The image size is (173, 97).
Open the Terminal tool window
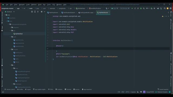pyautogui.click(x=68, y=89)
